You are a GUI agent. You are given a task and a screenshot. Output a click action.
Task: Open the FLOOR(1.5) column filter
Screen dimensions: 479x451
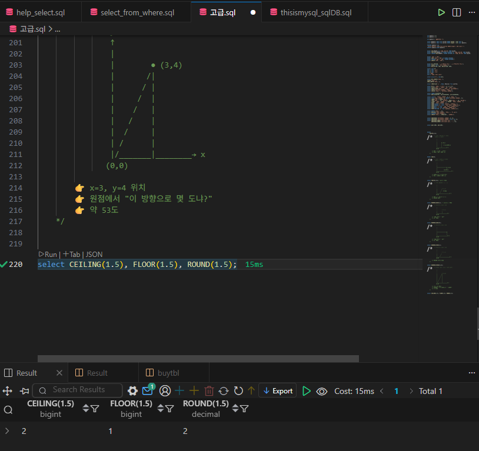pos(169,409)
